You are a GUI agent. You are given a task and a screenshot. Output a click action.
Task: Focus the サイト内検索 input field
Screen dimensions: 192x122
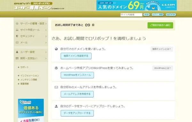click(131, 15)
